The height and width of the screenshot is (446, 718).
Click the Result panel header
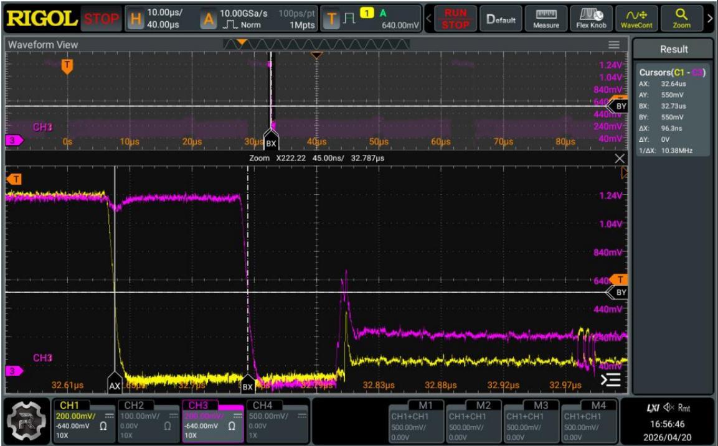pos(674,49)
